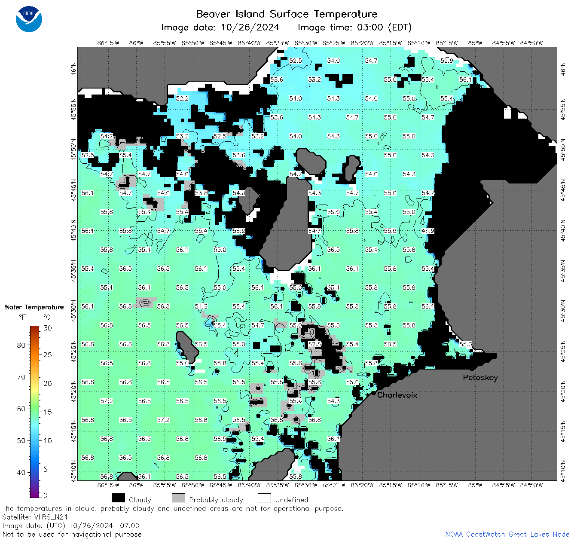Image resolution: width=574 pixels, height=541 pixels.
Task: Click the 25 Celsius tick label
Action: (x=48, y=355)
